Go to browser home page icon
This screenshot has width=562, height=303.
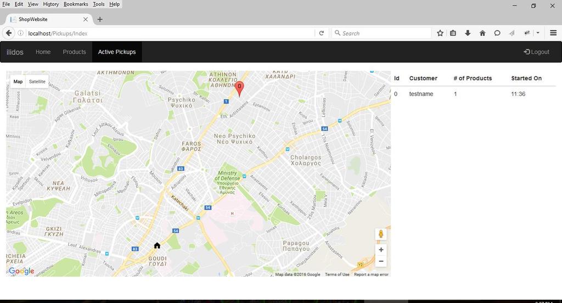[482, 33]
